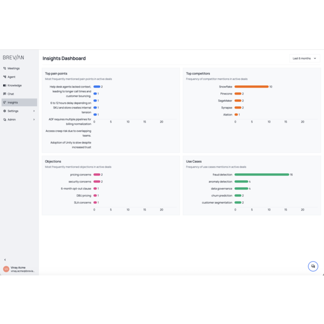Click the fraud detection green bar
Screen dimensions: 324x324
[261, 174]
